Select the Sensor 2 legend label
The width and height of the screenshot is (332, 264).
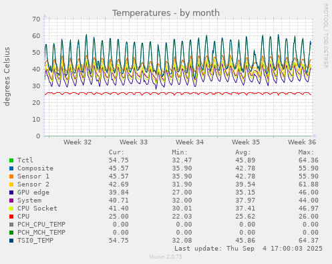[x=33, y=184]
